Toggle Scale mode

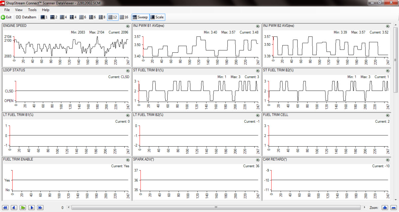point(157,17)
